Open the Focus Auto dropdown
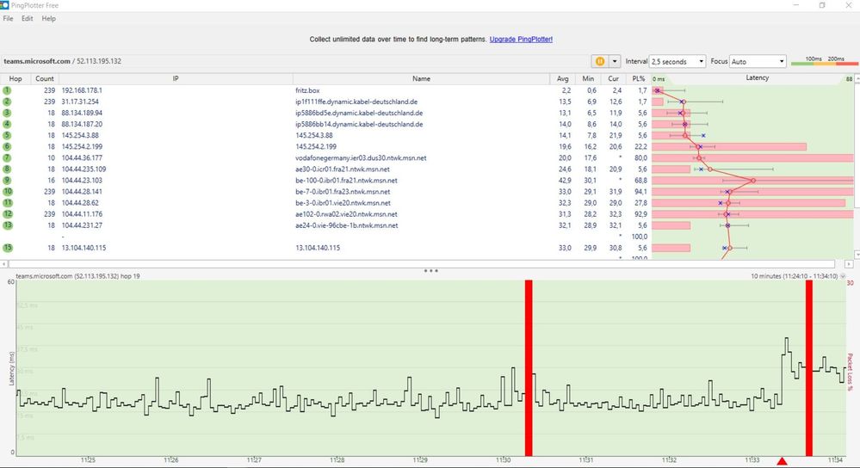 coord(758,61)
